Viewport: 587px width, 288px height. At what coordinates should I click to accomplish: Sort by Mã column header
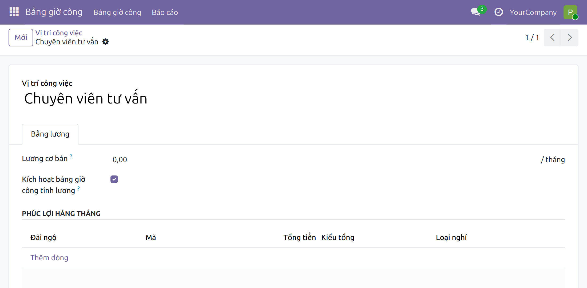click(151, 237)
